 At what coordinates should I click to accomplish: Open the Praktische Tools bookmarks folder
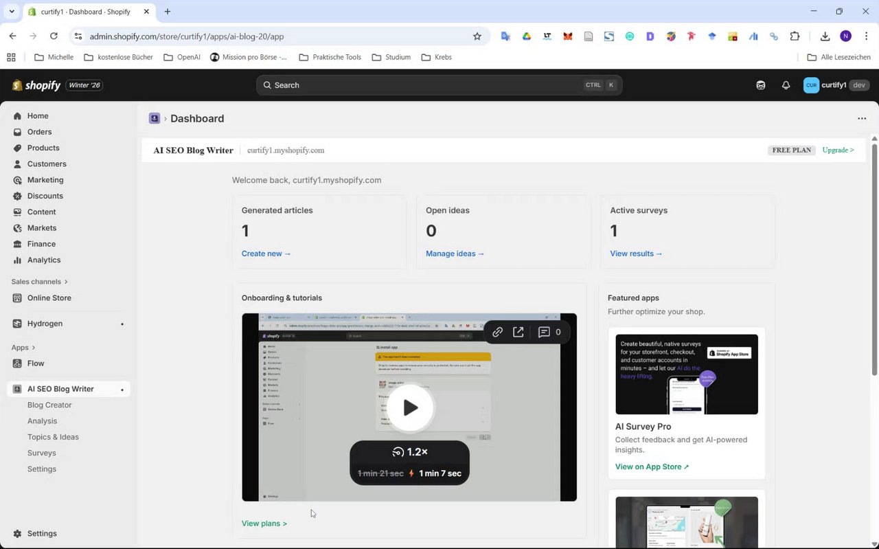coord(330,57)
